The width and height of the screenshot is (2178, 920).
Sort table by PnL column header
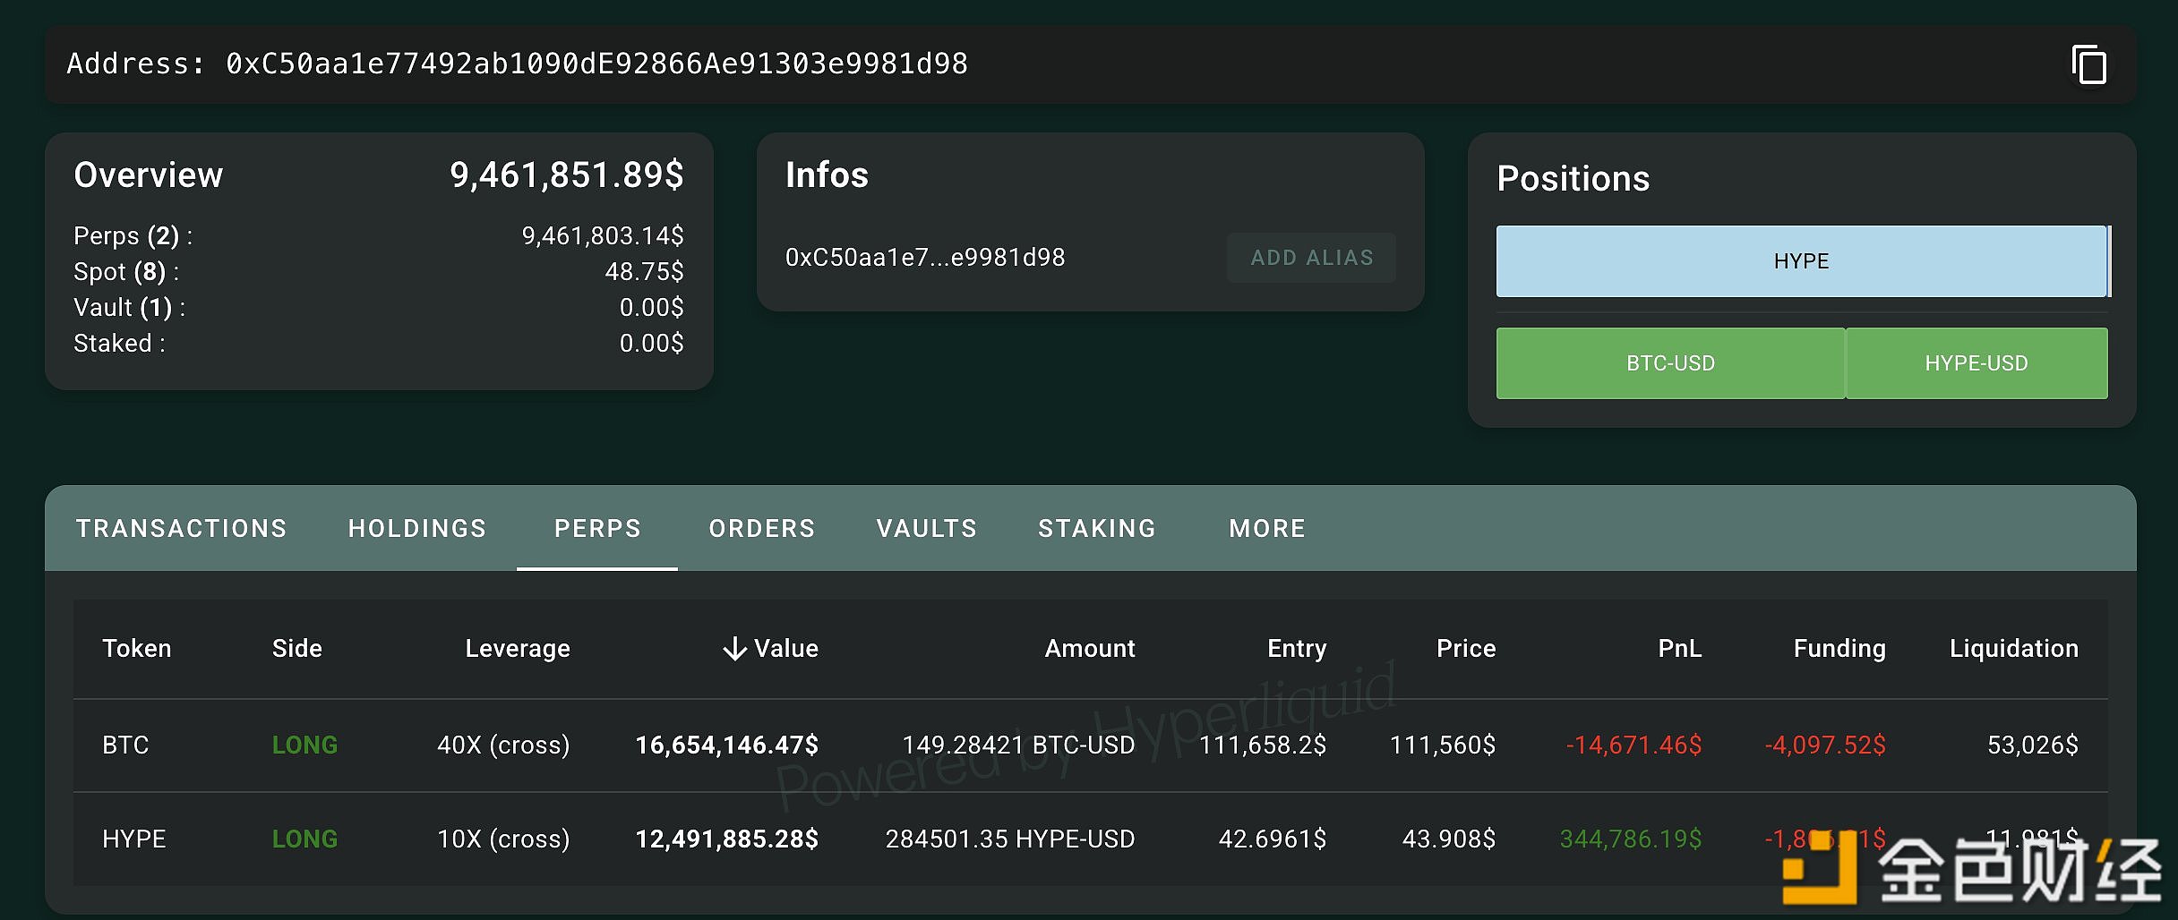(x=1679, y=649)
